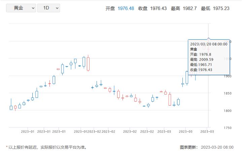The width and height of the screenshot is (242, 154).
Task: Click tooltip 开盘: 1976.8 line
Action: (x=201, y=54)
